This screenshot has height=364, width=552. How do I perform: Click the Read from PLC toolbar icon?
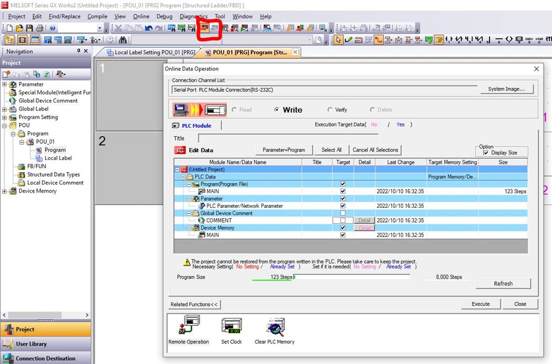pyautogui.click(x=214, y=28)
